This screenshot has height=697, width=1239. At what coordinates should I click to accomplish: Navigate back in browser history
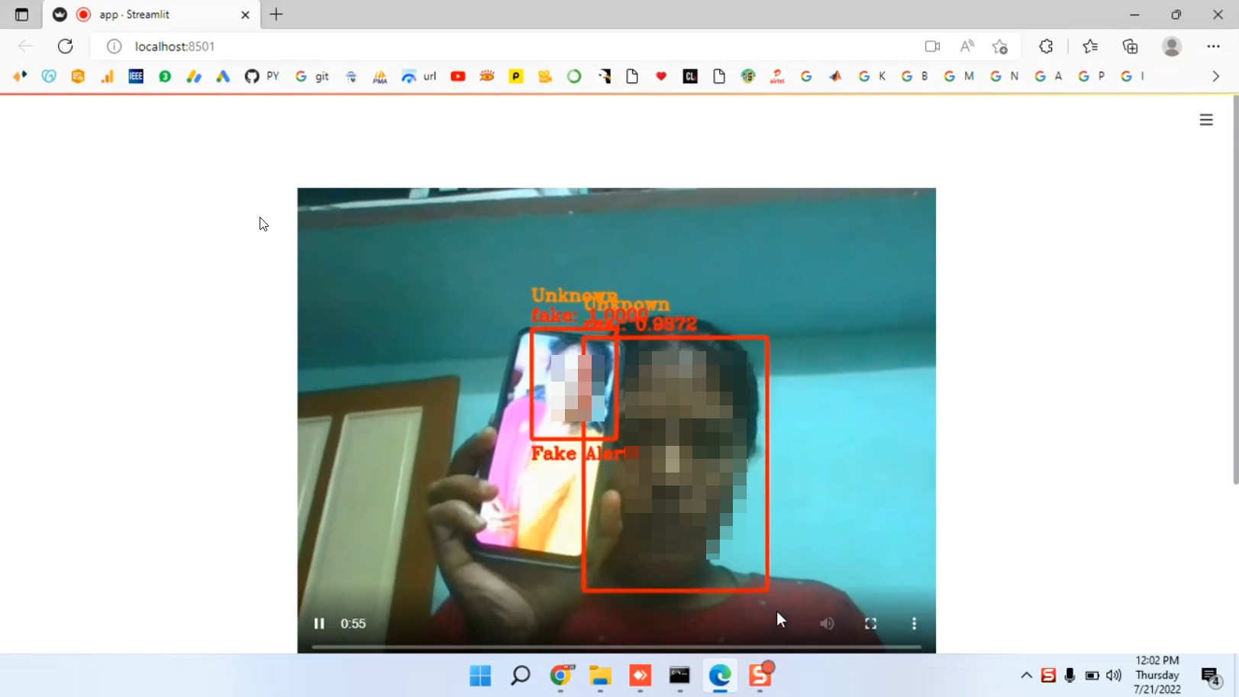tap(25, 47)
